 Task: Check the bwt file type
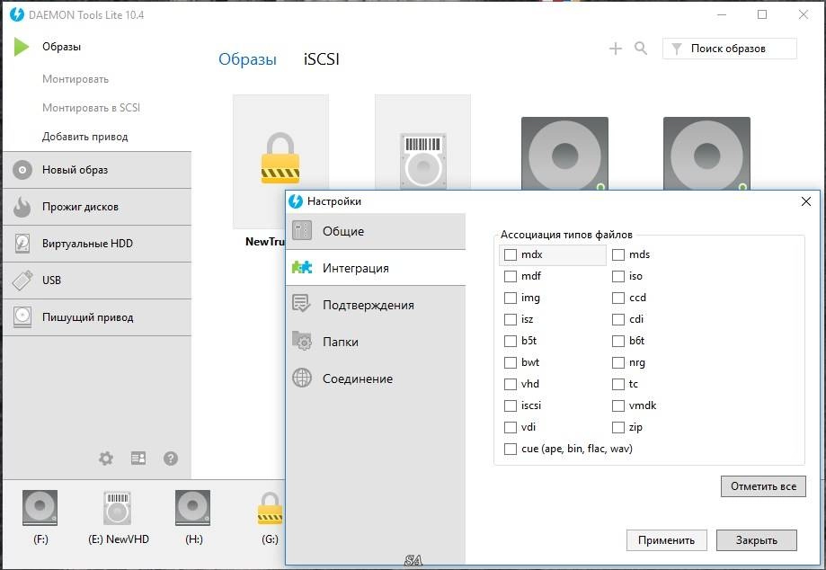[x=510, y=363]
